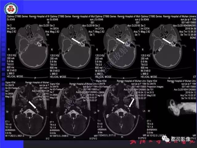
Task: Click the 'Im:29\74' label
Action: (x=11, y=28)
